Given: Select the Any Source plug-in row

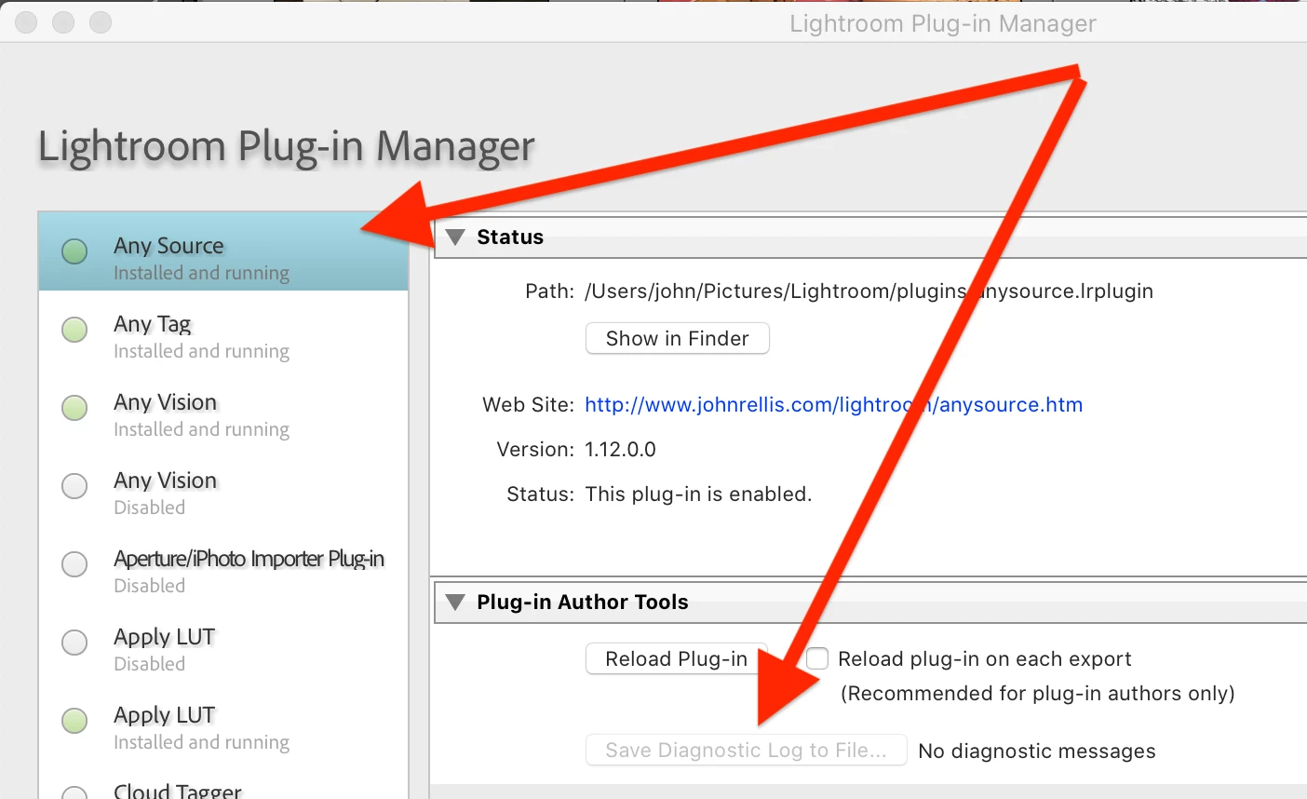Looking at the screenshot, I should (223, 251).
